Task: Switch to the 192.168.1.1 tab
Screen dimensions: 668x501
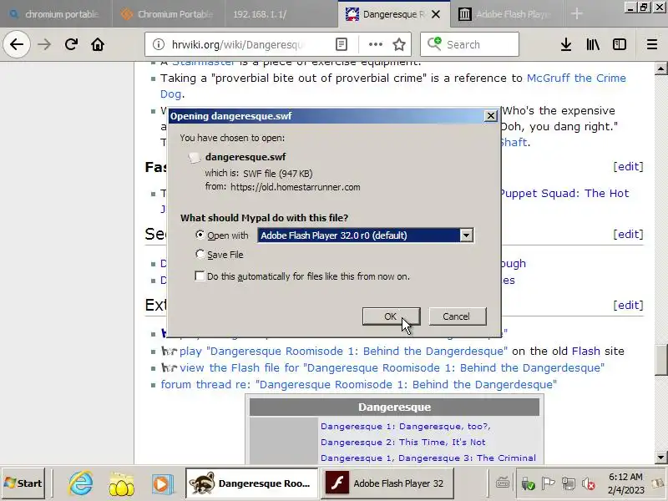Action: click(x=281, y=14)
